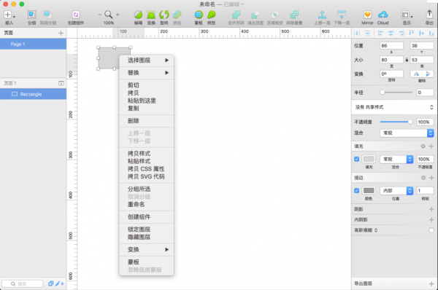Open the border position dropdown
Image resolution: width=438 pixels, height=290 pixels.
(x=396, y=191)
